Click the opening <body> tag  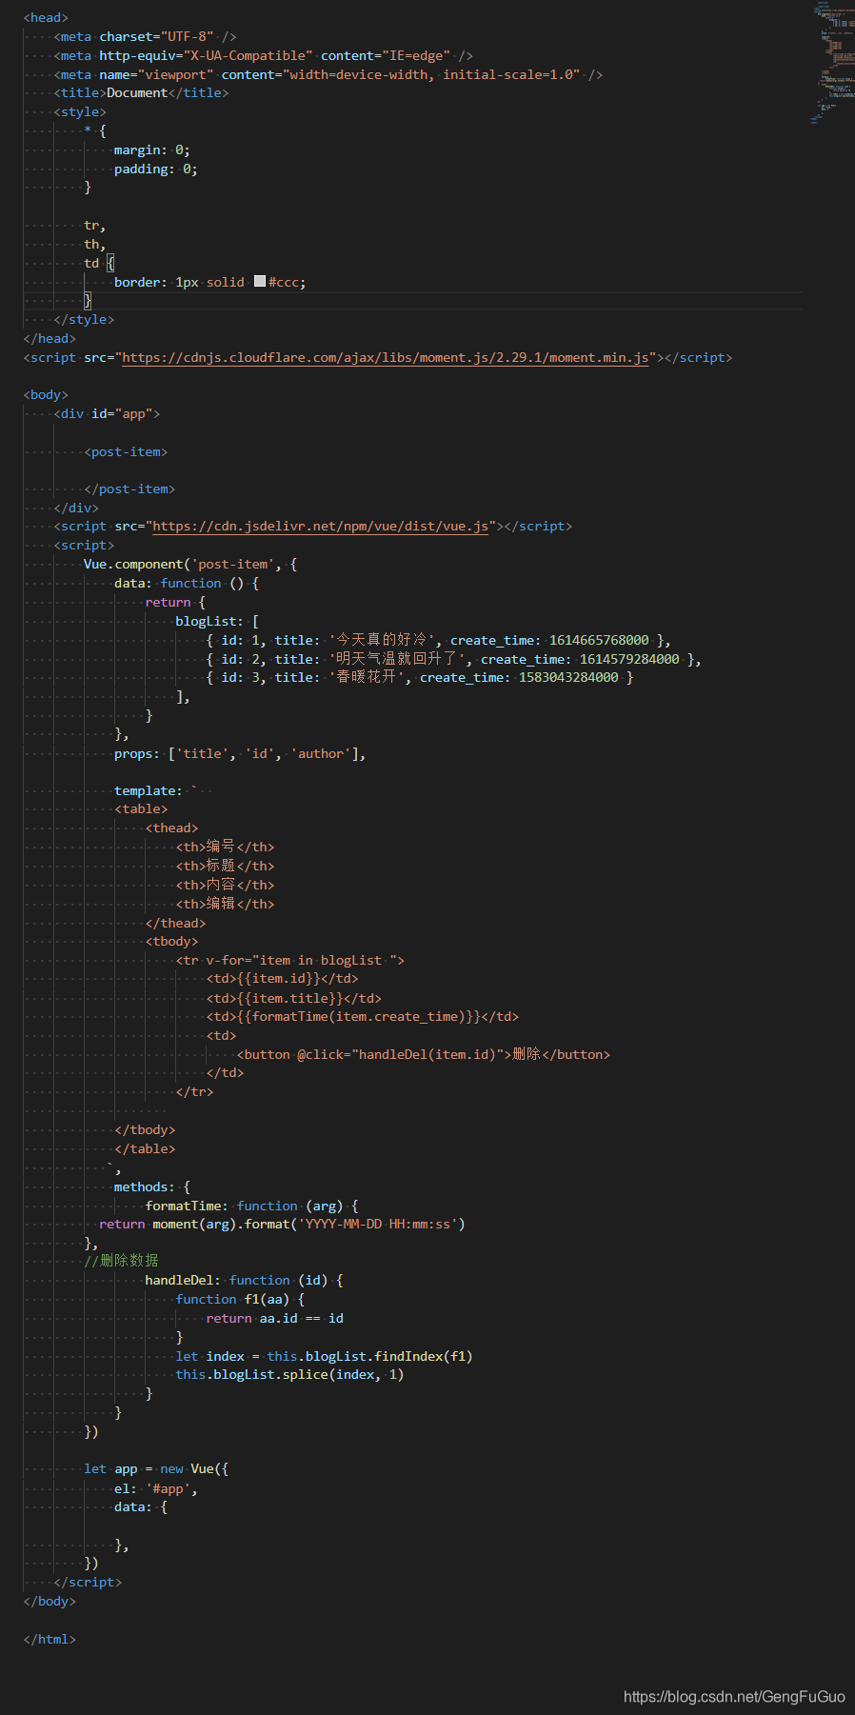[x=46, y=395]
